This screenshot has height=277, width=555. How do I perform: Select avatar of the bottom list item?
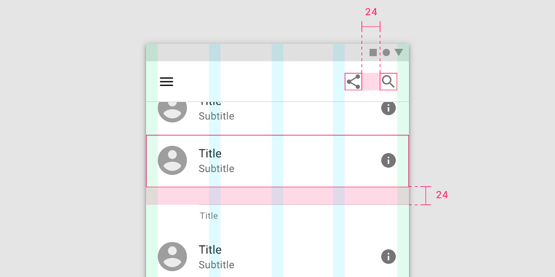click(x=172, y=257)
